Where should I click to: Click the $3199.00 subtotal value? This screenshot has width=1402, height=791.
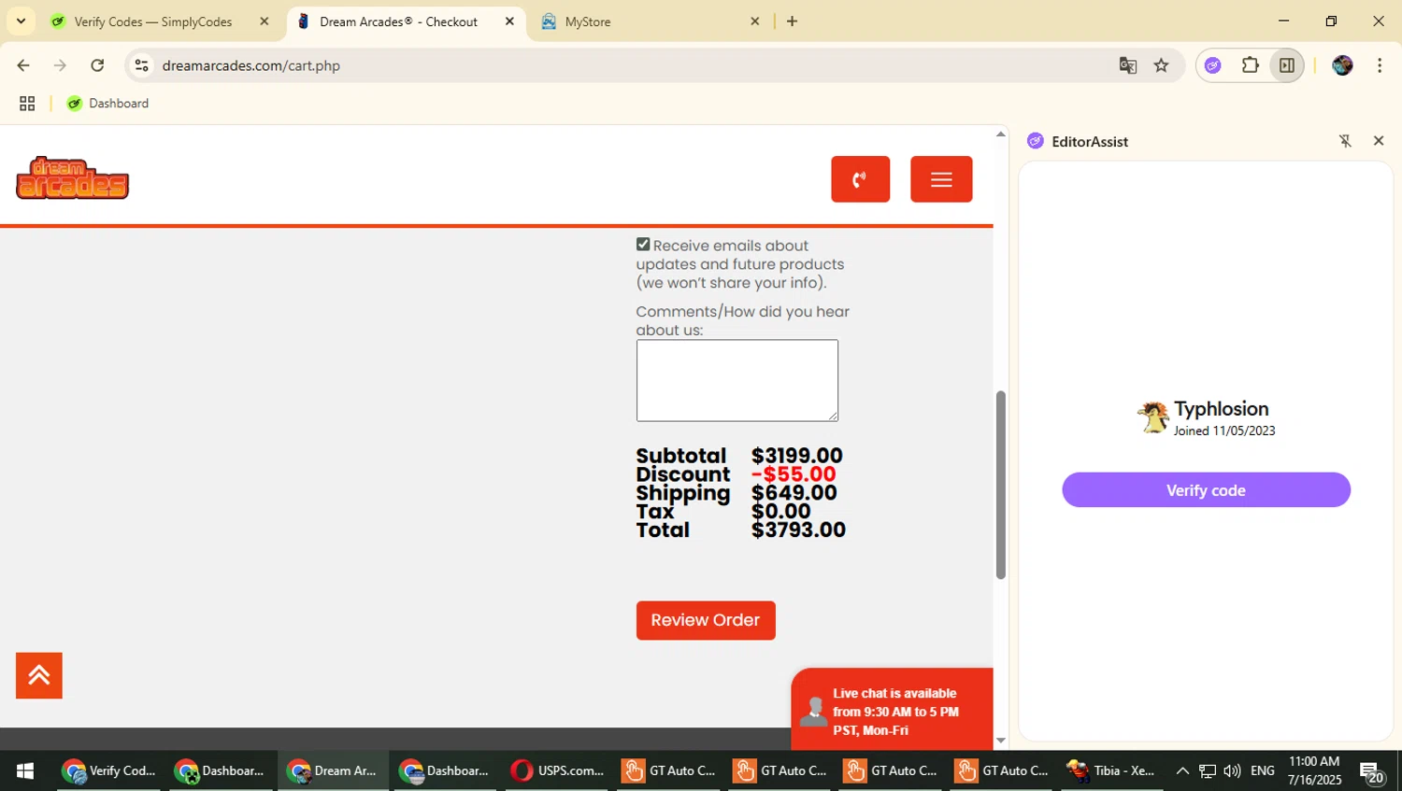click(797, 456)
